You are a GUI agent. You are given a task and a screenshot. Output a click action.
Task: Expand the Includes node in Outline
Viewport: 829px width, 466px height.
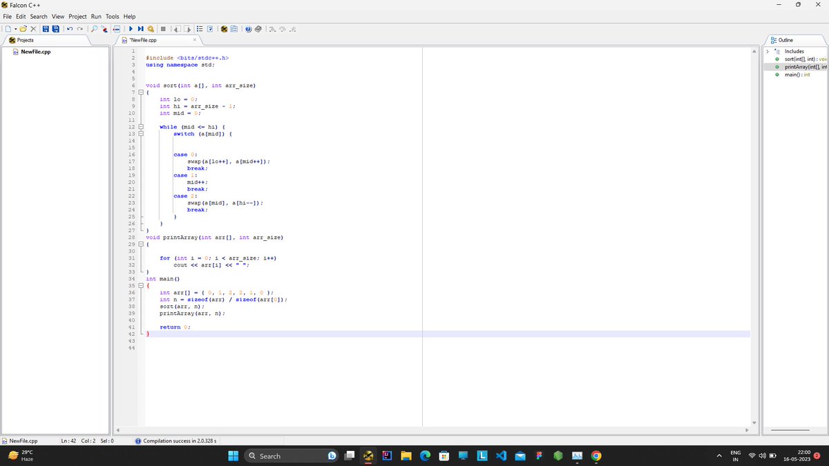768,51
